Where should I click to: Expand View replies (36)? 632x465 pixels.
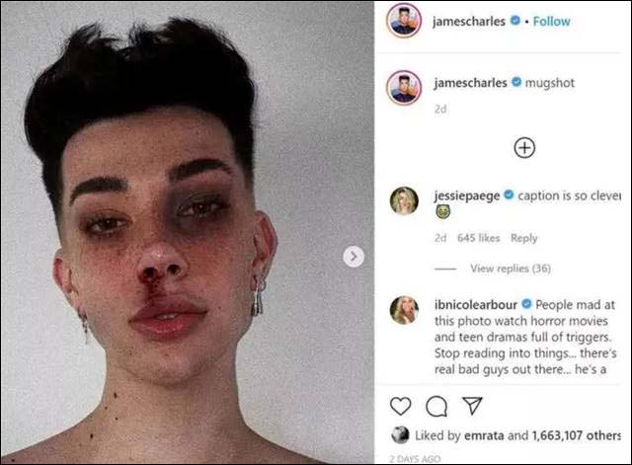[x=511, y=269]
